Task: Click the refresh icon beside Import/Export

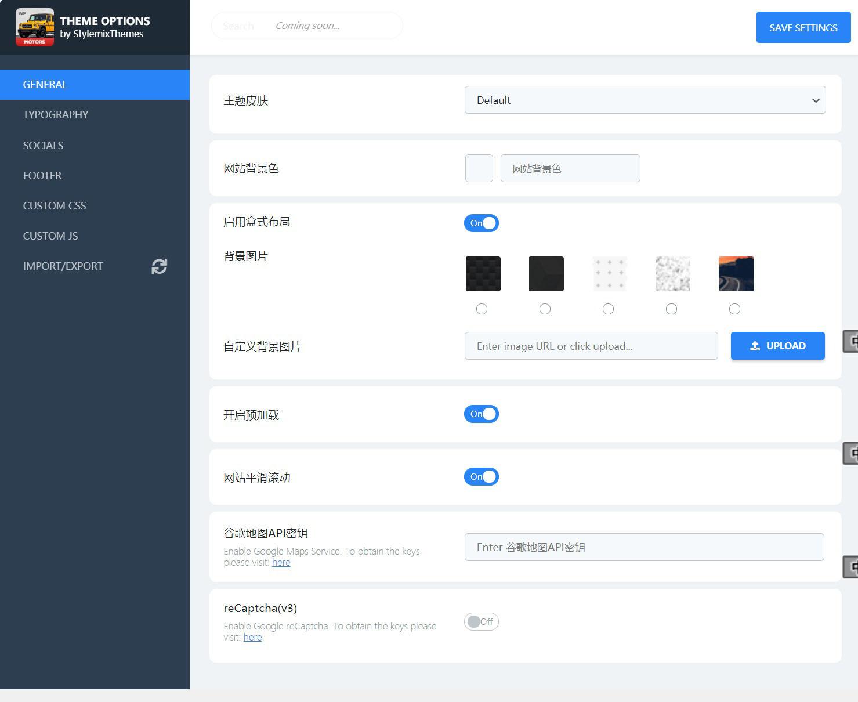Action: tap(160, 266)
